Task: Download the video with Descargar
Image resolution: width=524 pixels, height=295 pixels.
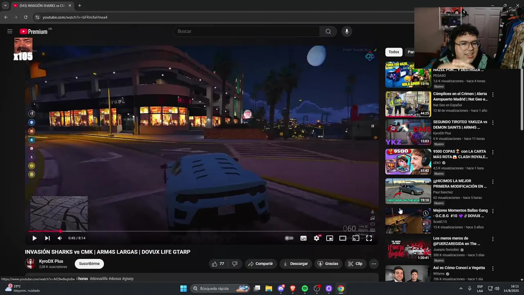Action: (296, 264)
